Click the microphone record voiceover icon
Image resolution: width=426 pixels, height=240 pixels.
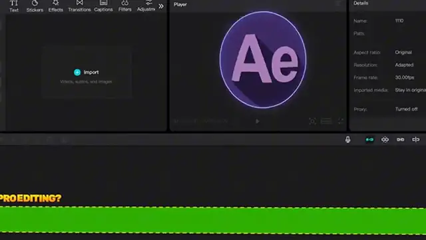[x=347, y=139]
